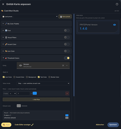Image resolution: width=121 pixels, height=129 pixels.
Task: Check the Border Color checkbox
Action: pos(49,77)
